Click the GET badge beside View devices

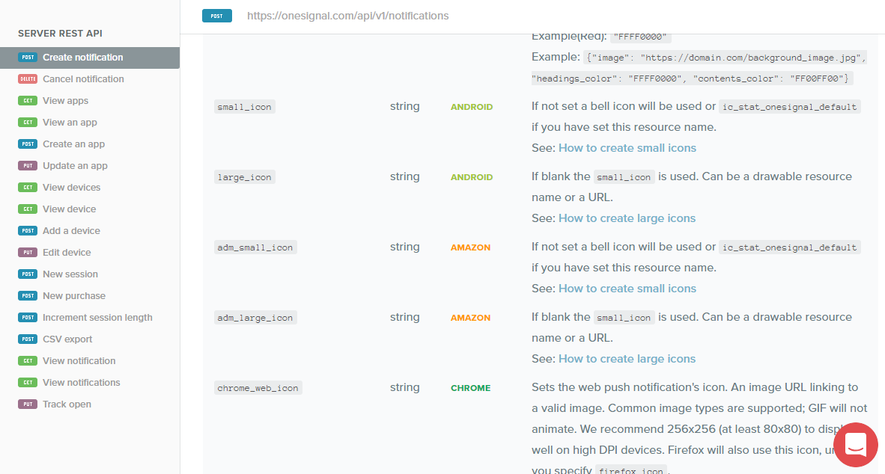(26, 187)
